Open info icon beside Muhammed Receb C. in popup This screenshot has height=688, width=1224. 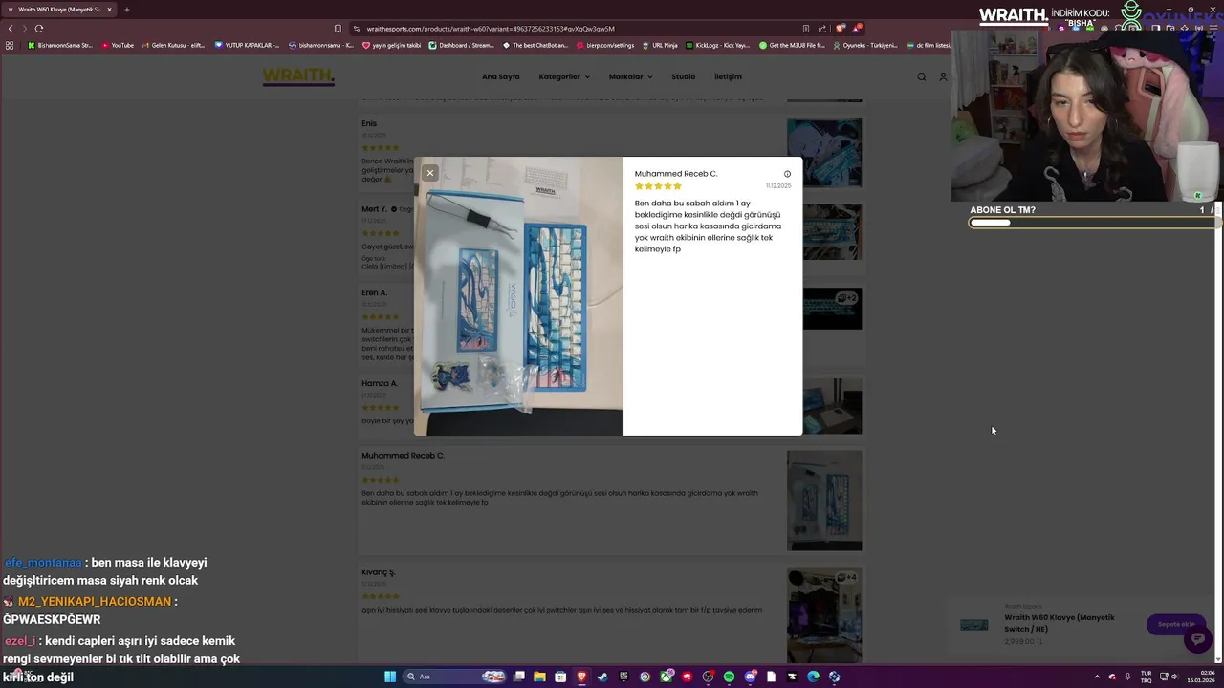(787, 174)
